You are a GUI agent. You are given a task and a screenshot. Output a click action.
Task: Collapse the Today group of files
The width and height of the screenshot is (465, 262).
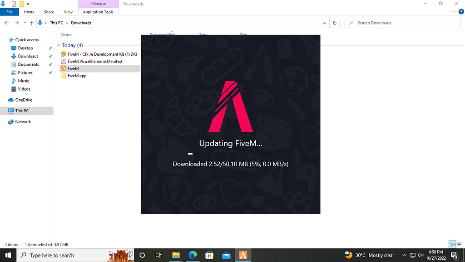pos(58,45)
